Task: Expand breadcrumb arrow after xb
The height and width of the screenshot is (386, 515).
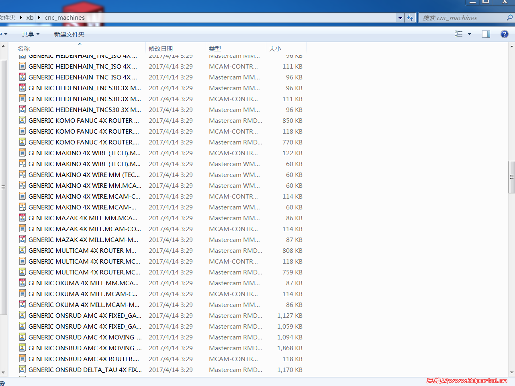Action: (x=39, y=17)
